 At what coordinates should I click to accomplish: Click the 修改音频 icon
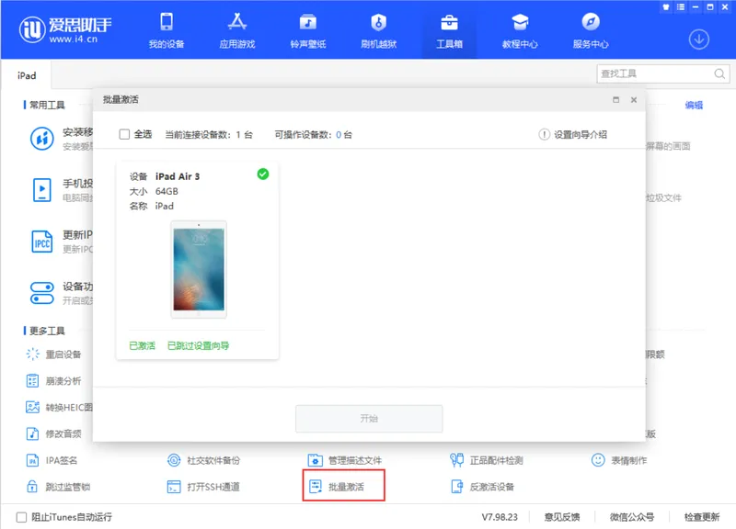click(x=32, y=433)
